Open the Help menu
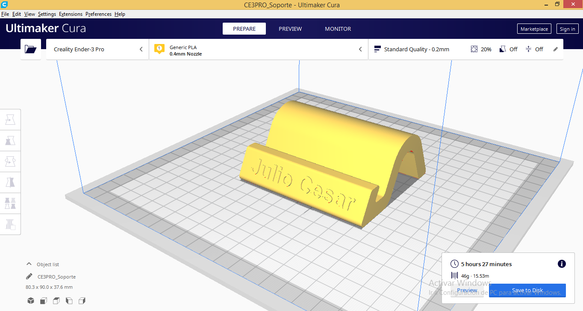 (120, 14)
